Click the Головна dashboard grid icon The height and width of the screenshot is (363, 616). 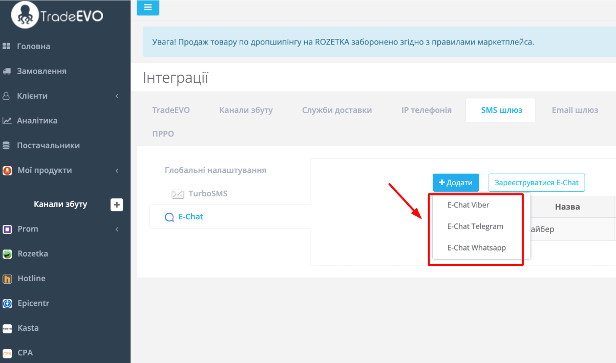coord(7,47)
